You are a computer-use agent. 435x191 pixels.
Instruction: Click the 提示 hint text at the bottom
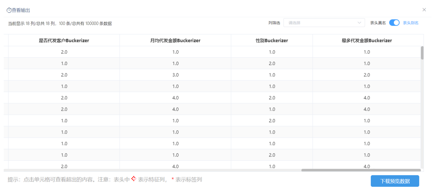(105, 180)
